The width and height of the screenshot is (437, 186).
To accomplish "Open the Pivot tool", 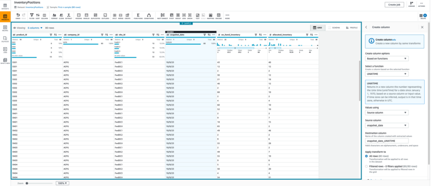I will (172, 16).
